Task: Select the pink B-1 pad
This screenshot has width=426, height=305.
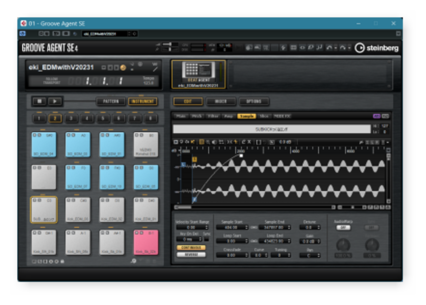Action: [146, 242]
